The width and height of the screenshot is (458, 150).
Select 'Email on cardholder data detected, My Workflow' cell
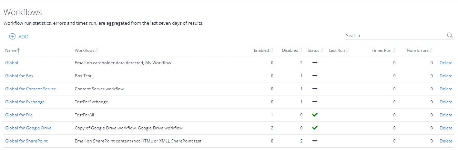(123, 63)
